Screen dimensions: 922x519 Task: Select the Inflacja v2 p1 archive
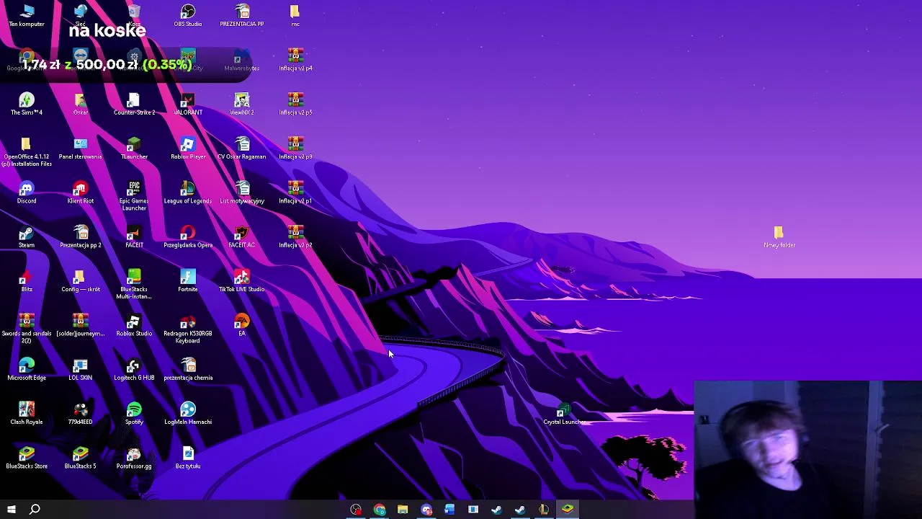pos(295,192)
